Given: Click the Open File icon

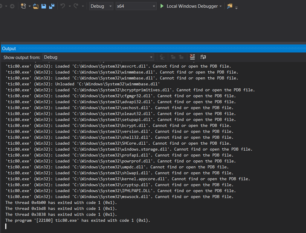Looking at the screenshot, I should (36, 6).
